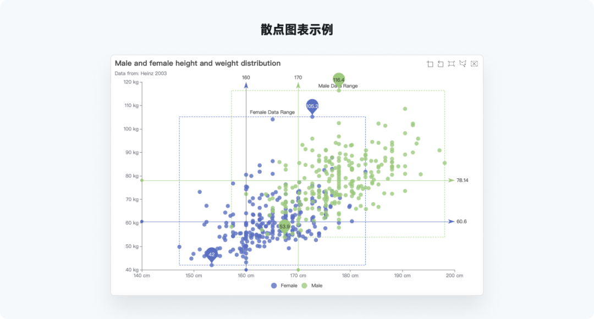Click the green 116.4 marker pin
The width and height of the screenshot is (594, 319).
pos(339,80)
